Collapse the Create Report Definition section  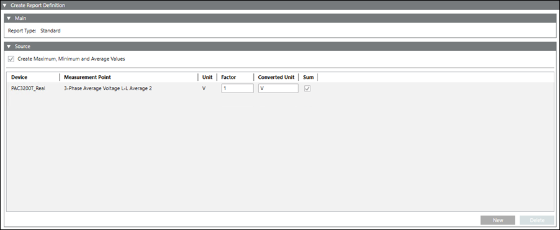[x=4, y=6]
